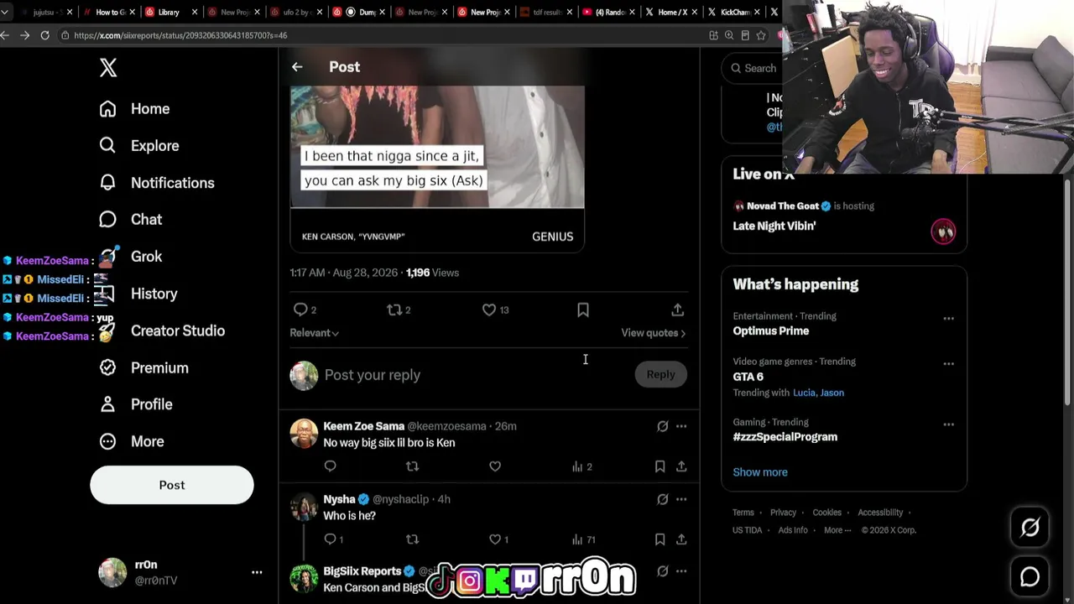The height and width of the screenshot is (604, 1074).
Task: Reload the page in the browser toolbar
Action: [x=44, y=35]
